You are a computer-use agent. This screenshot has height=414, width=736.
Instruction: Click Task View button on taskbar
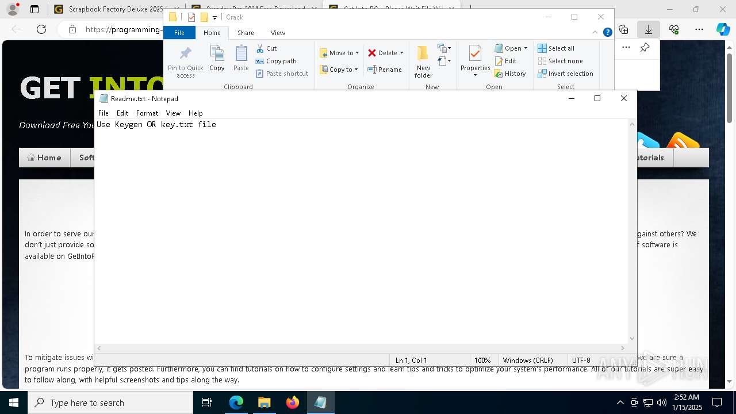click(x=207, y=402)
